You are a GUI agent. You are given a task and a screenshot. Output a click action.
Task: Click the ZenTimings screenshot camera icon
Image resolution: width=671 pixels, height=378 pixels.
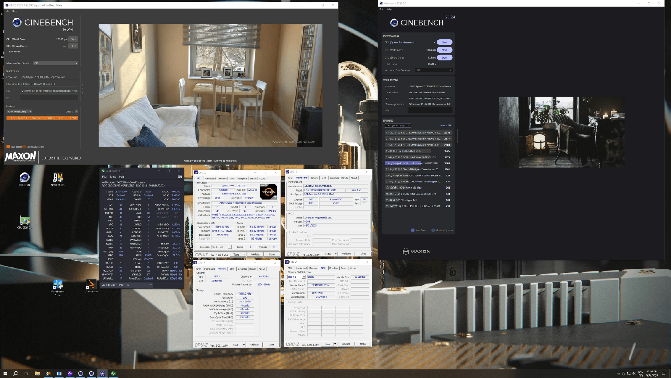click(x=180, y=177)
